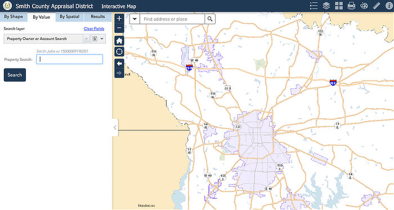Click the Clear Fields link
This screenshot has width=394, height=210.
click(x=94, y=29)
